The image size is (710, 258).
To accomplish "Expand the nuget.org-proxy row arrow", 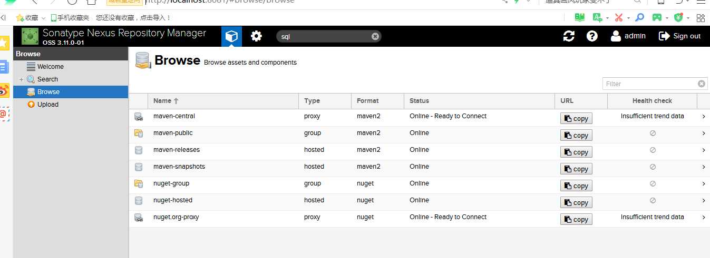I will click(x=704, y=218).
